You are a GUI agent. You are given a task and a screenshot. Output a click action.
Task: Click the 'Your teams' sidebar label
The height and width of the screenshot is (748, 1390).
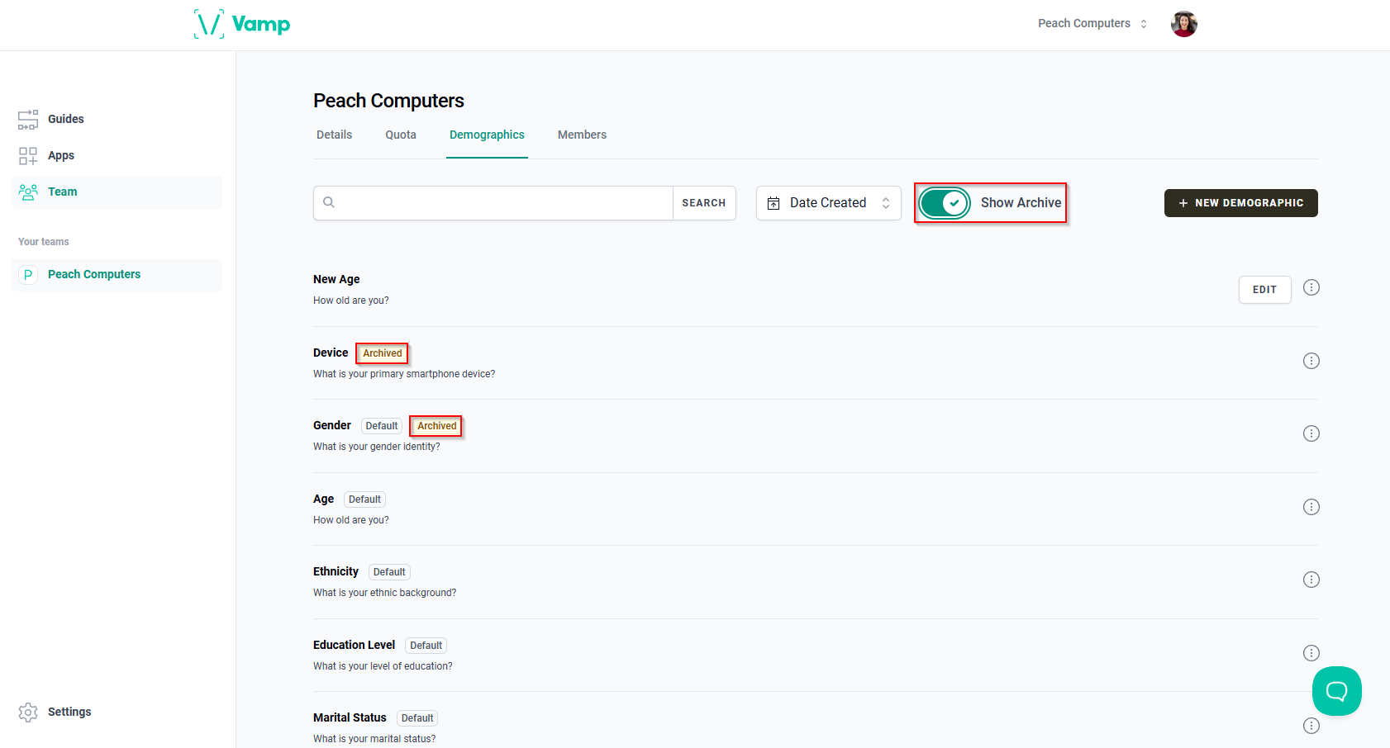(44, 242)
